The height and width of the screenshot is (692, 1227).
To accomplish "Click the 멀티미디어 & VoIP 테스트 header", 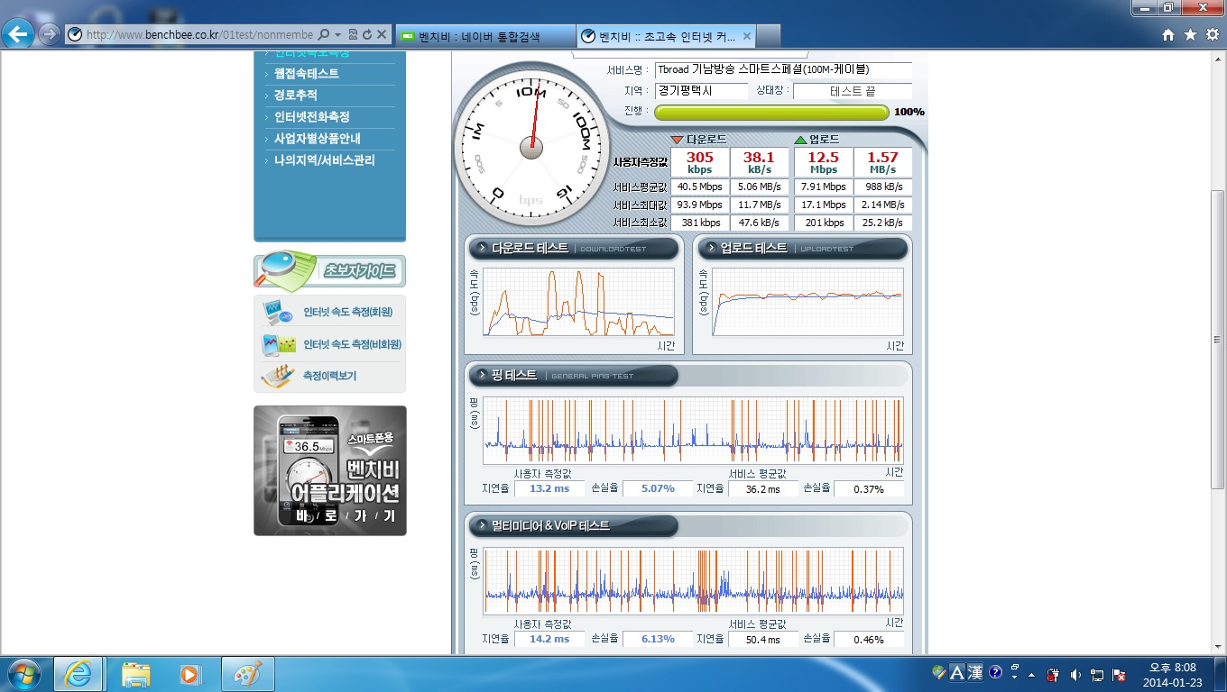I will tap(574, 525).
